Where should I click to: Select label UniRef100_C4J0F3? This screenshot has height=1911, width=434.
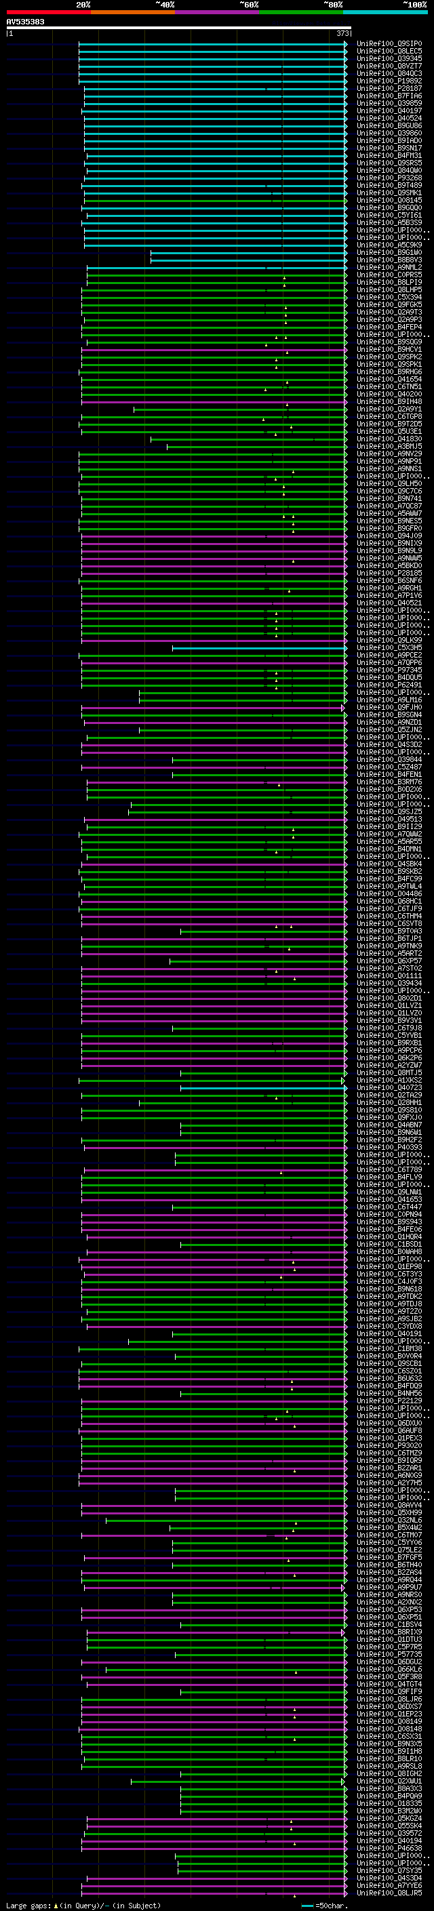pos(389,1281)
